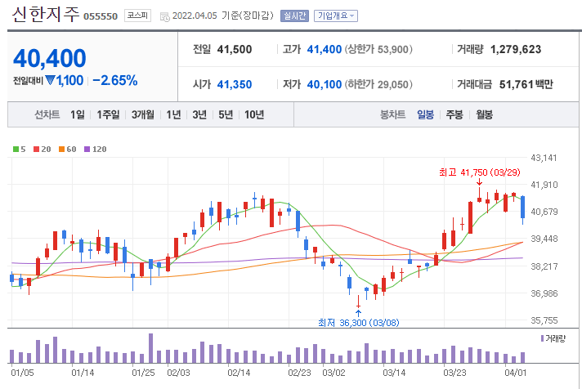Select the 3년 line chart tab
Viewport: 582px width, 389px height.
(x=199, y=114)
